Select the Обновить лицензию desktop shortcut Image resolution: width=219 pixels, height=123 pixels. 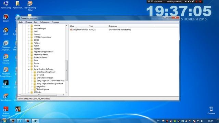pos(6,45)
